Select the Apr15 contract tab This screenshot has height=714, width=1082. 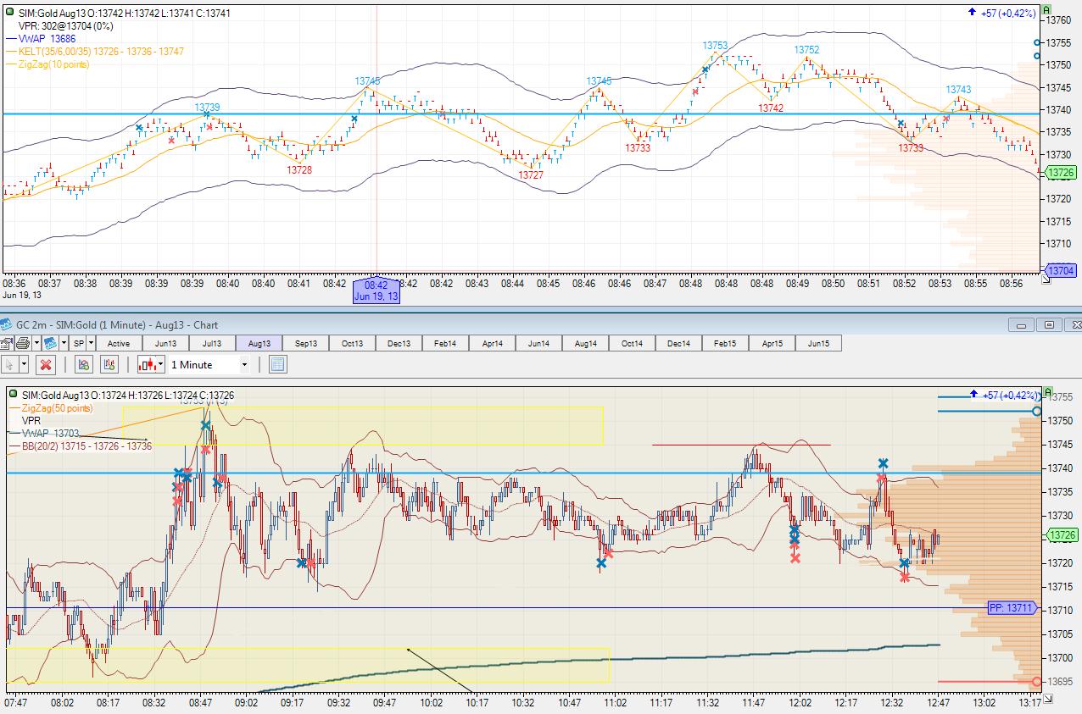point(772,343)
